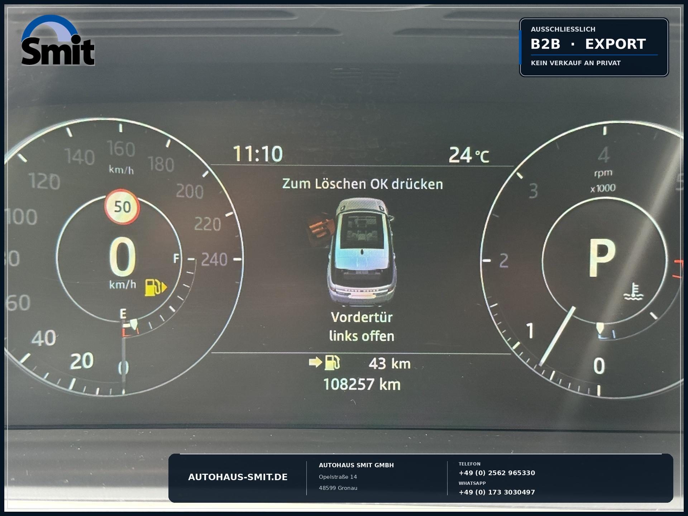The width and height of the screenshot is (688, 516).
Task: Click the fuel range pump icon beside 43 km
Action: pyautogui.click(x=325, y=362)
